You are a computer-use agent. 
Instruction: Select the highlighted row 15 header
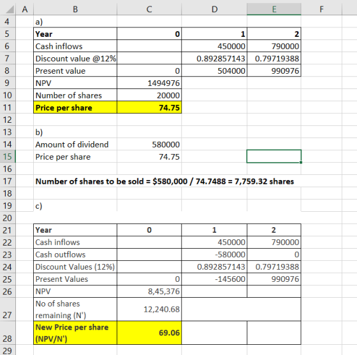[8, 157]
